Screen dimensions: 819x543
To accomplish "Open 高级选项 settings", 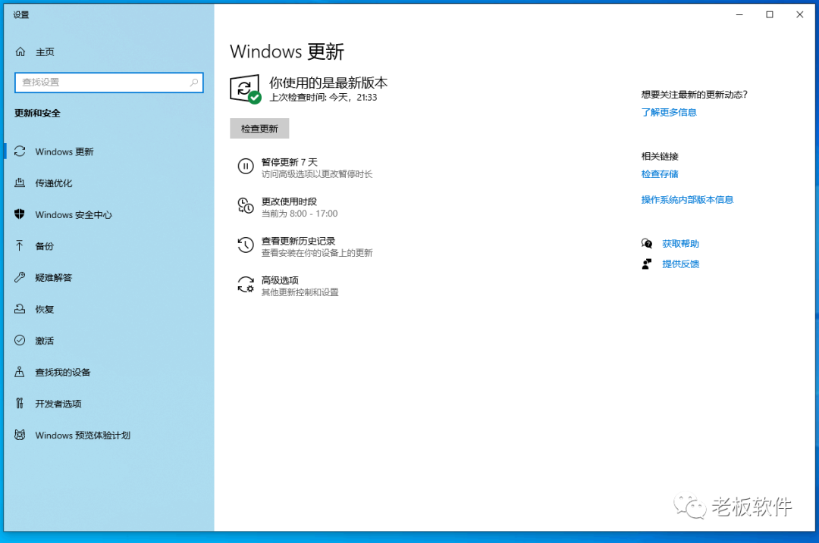I will pos(280,280).
